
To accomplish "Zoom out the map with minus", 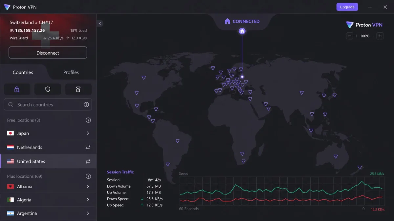I will pyautogui.click(x=350, y=36).
